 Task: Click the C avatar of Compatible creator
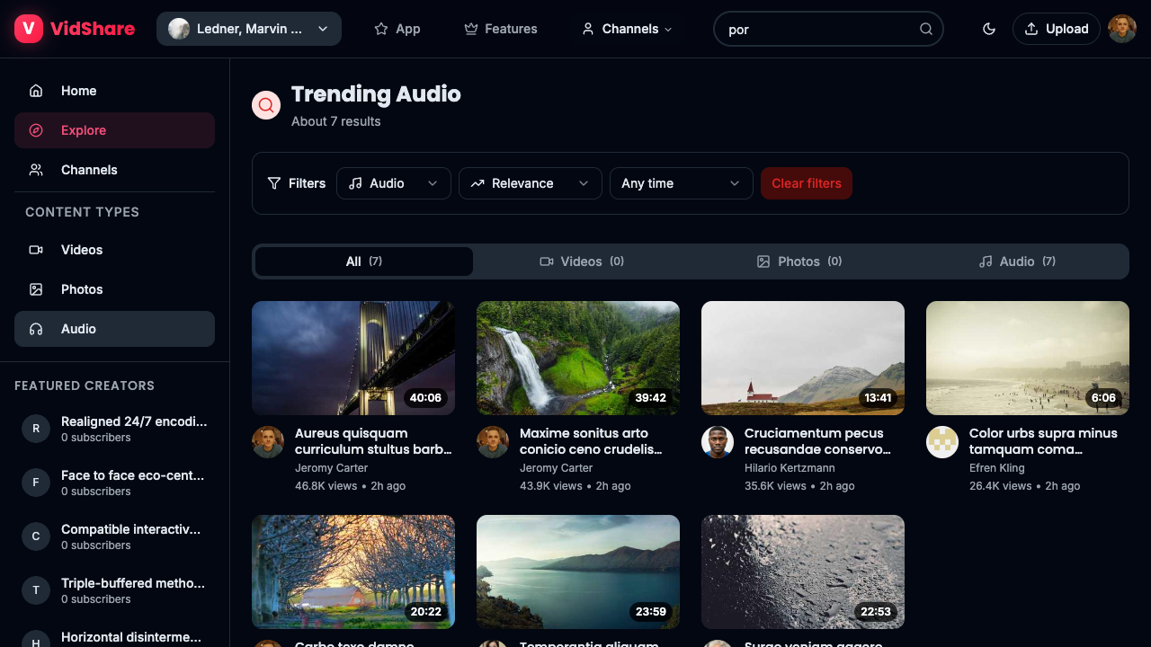coord(36,536)
